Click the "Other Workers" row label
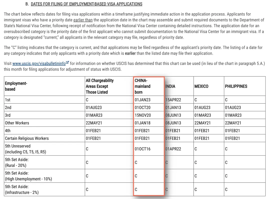The height and width of the screenshot is (199, 271). click(17, 123)
